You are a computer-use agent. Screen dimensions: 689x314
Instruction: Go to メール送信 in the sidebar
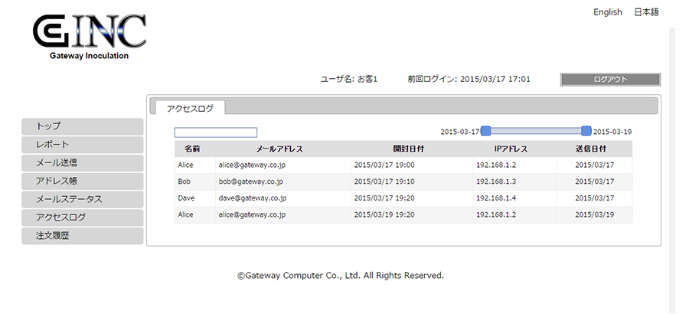(83, 163)
